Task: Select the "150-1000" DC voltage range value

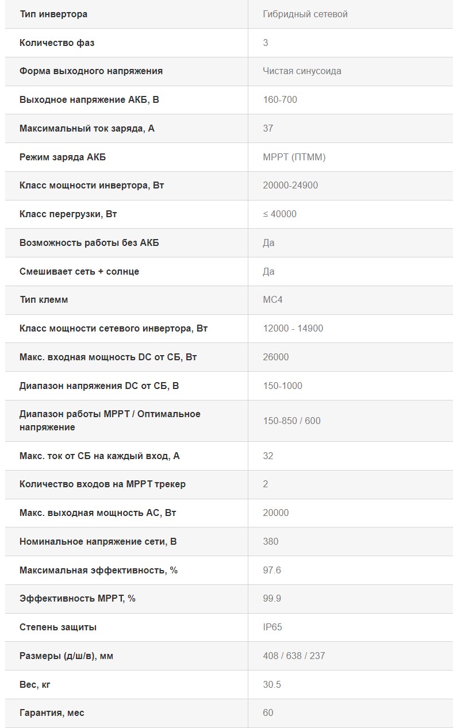Action: click(x=282, y=386)
